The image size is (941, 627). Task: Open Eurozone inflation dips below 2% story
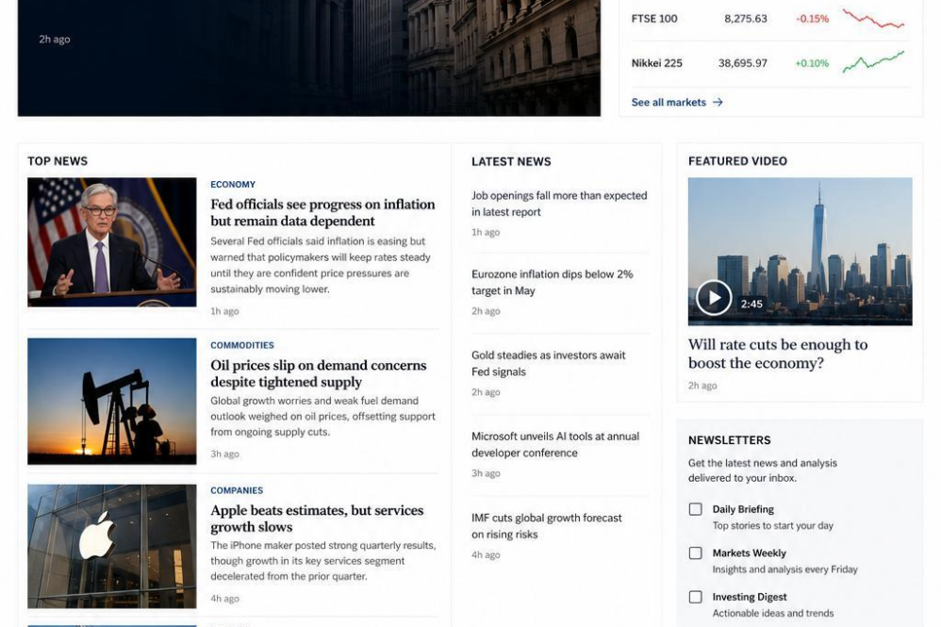tap(553, 282)
